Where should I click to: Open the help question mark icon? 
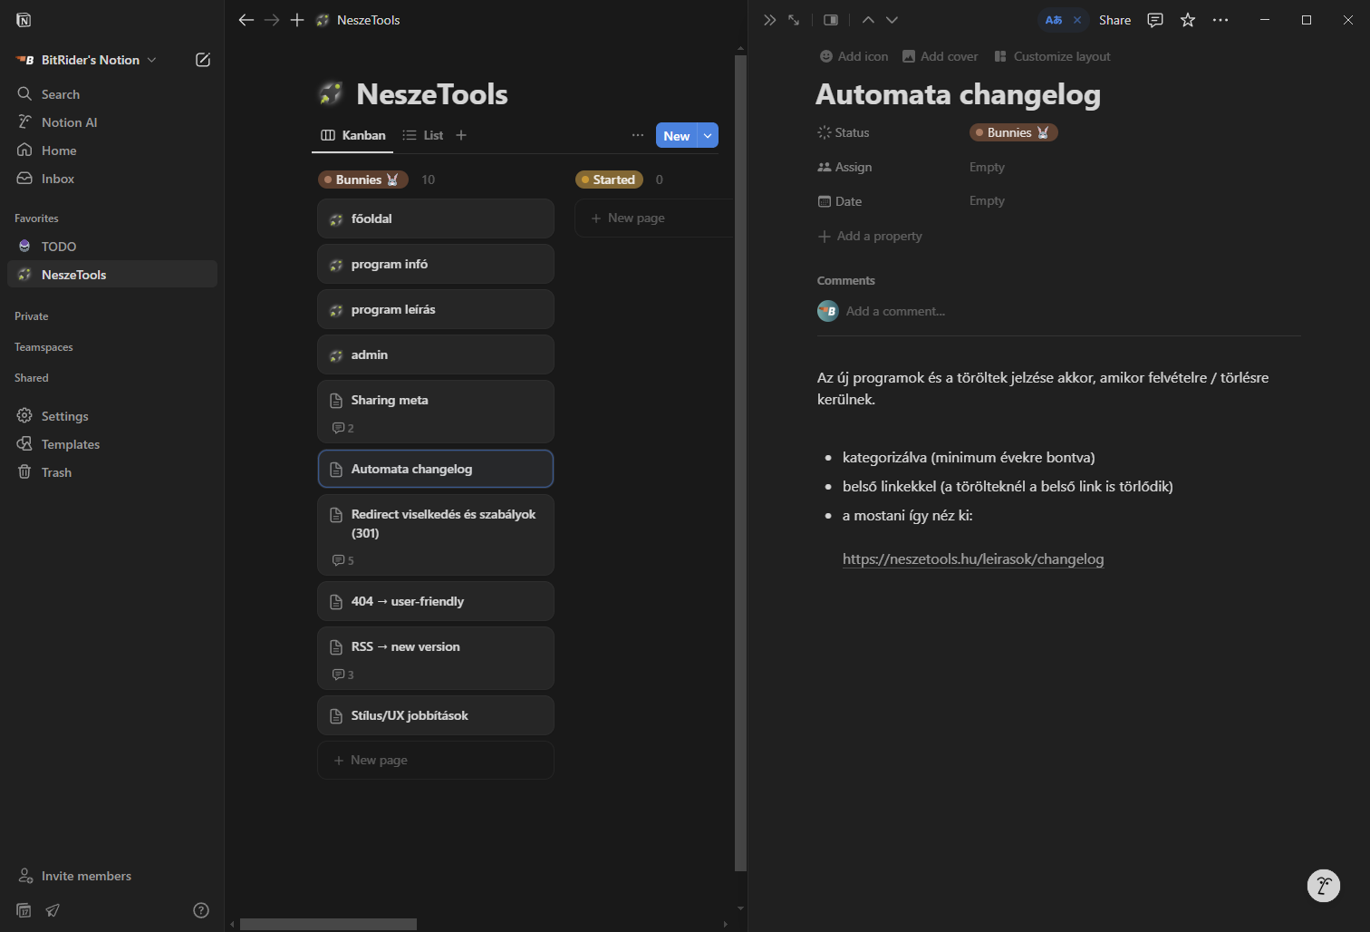pyautogui.click(x=201, y=910)
